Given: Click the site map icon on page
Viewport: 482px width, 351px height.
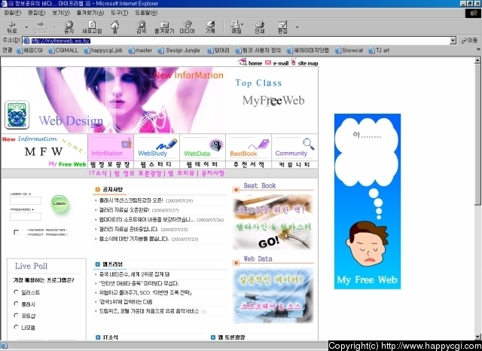Looking at the screenshot, I should coord(293,62).
